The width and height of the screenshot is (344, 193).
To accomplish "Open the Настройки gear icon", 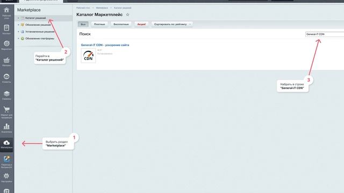I will (6, 176).
